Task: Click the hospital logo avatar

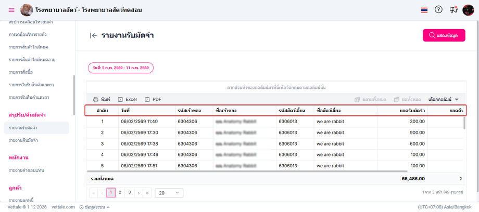Action: [x=27, y=10]
